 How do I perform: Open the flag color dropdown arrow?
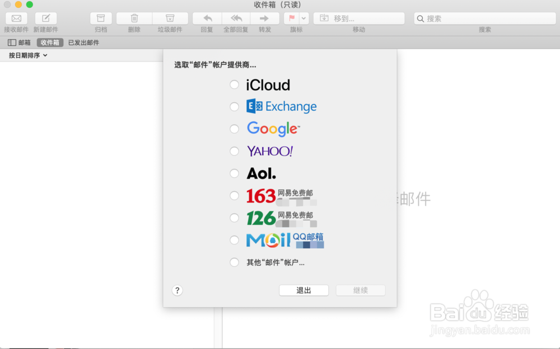(x=304, y=18)
